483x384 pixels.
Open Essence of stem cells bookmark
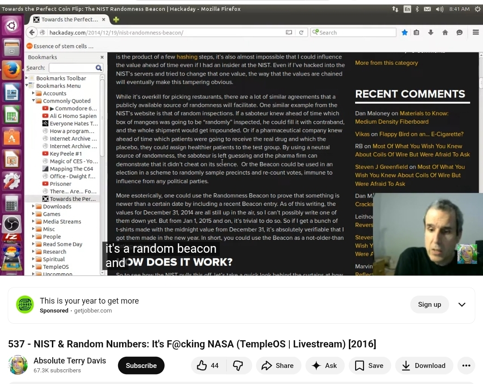(x=60, y=46)
